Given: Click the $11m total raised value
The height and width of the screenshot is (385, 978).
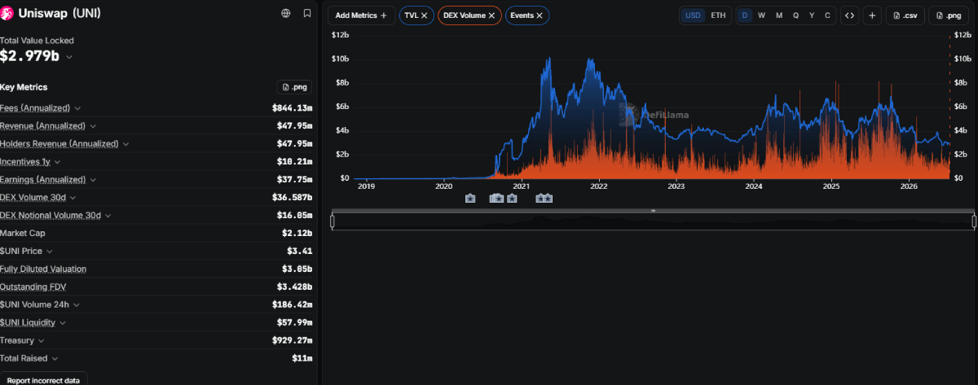Looking at the screenshot, I should click(x=303, y=359).
